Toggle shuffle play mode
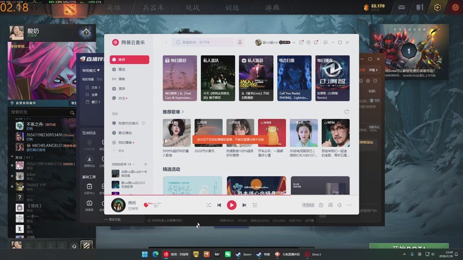The image size is (463, 260). (208, 205)
